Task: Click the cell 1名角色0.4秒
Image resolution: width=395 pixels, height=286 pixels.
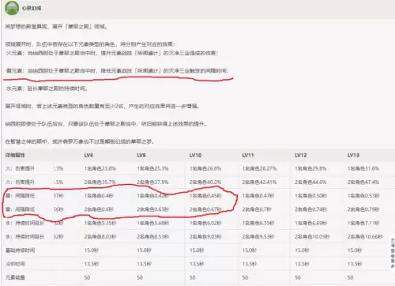Action: [99, 196]
